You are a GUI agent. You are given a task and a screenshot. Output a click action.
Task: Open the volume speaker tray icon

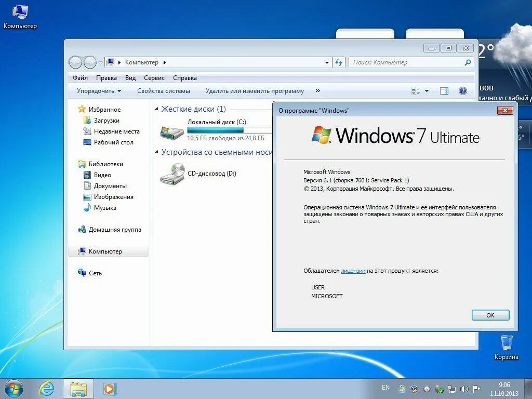[464, 389]
